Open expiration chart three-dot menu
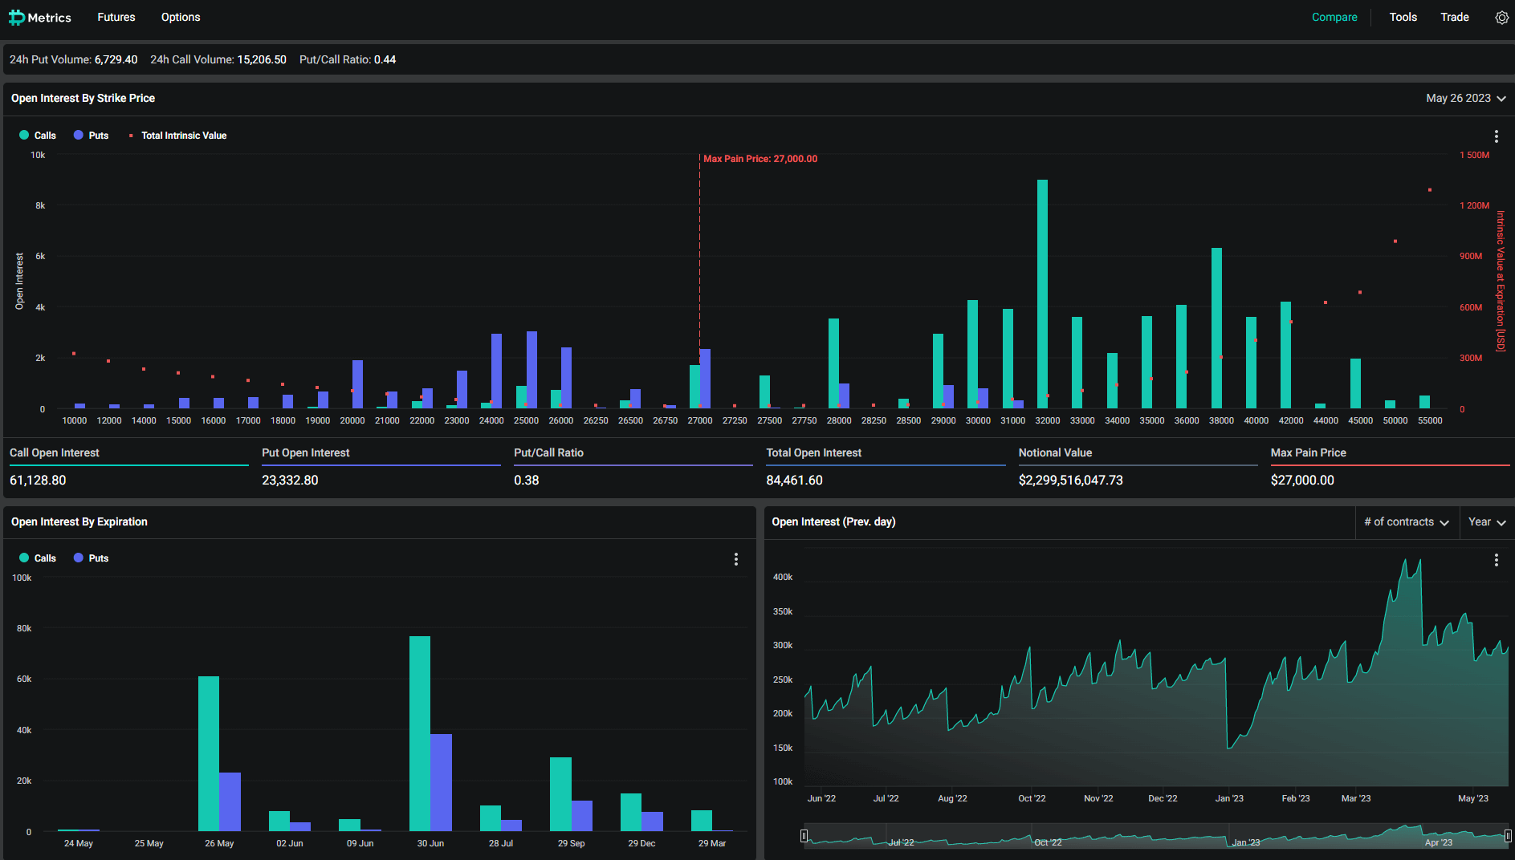This screenshot has height=860, width=1515. [x=735, y=559]
